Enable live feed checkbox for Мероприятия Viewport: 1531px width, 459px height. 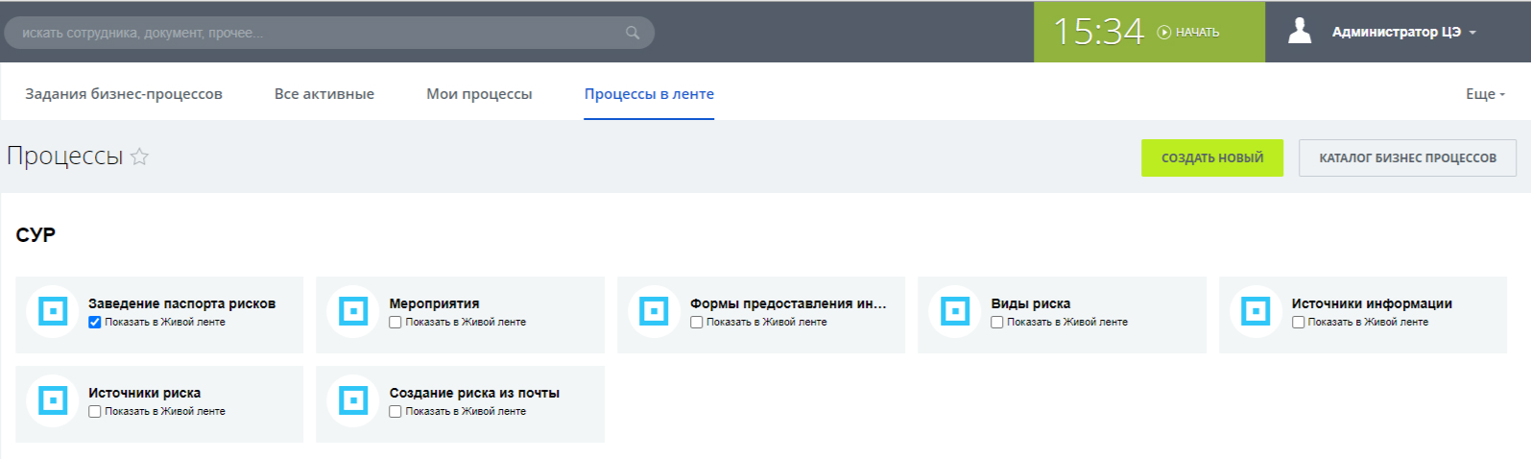coord(395,323)
